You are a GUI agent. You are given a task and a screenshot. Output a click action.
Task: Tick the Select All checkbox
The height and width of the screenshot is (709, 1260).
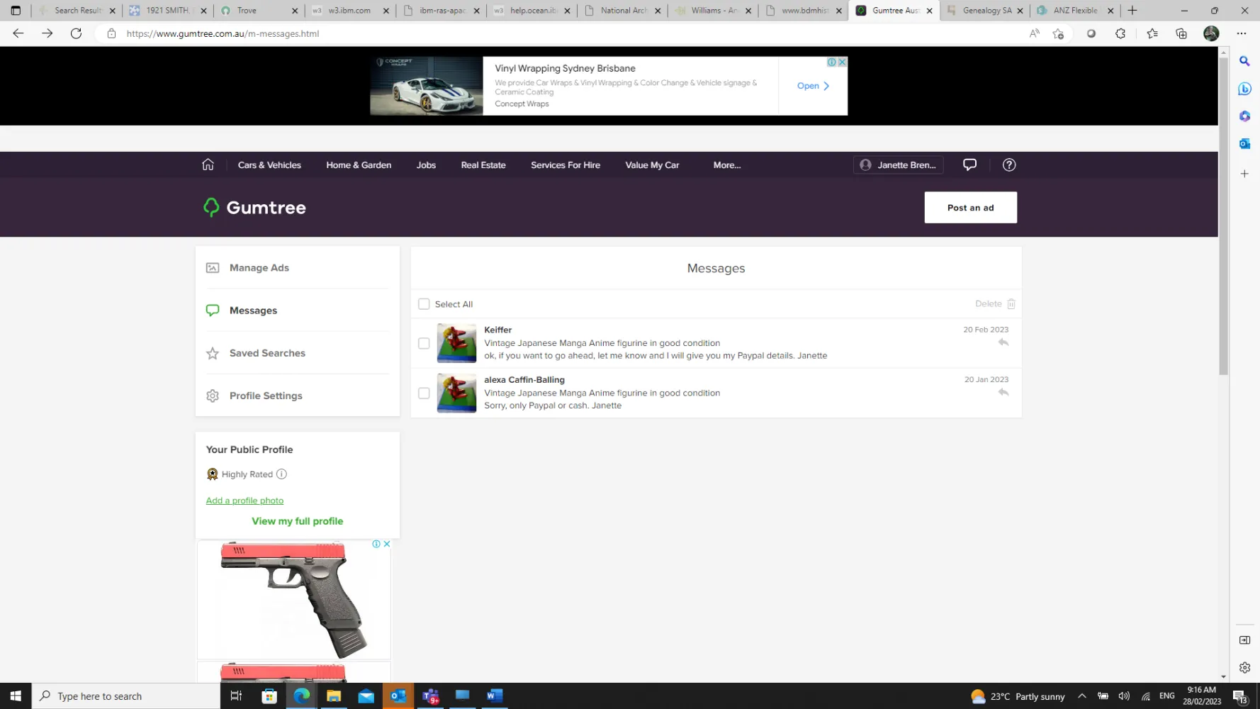click(x=424, y=304)
